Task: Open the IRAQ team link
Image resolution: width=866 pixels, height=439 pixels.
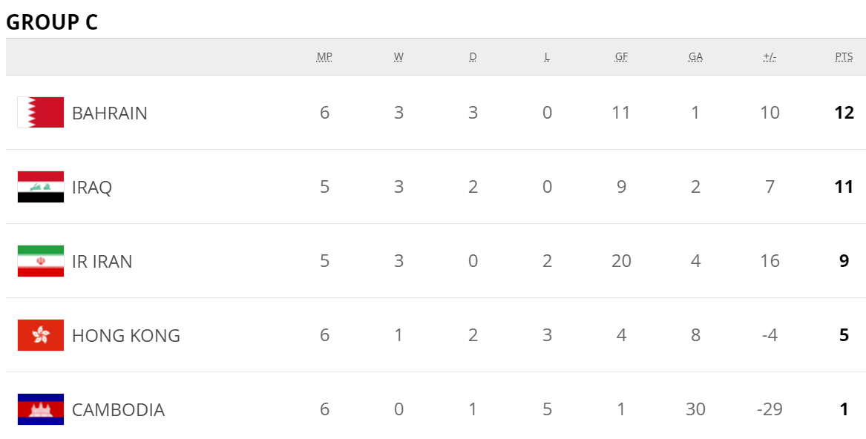Action: tap(92, 188)
